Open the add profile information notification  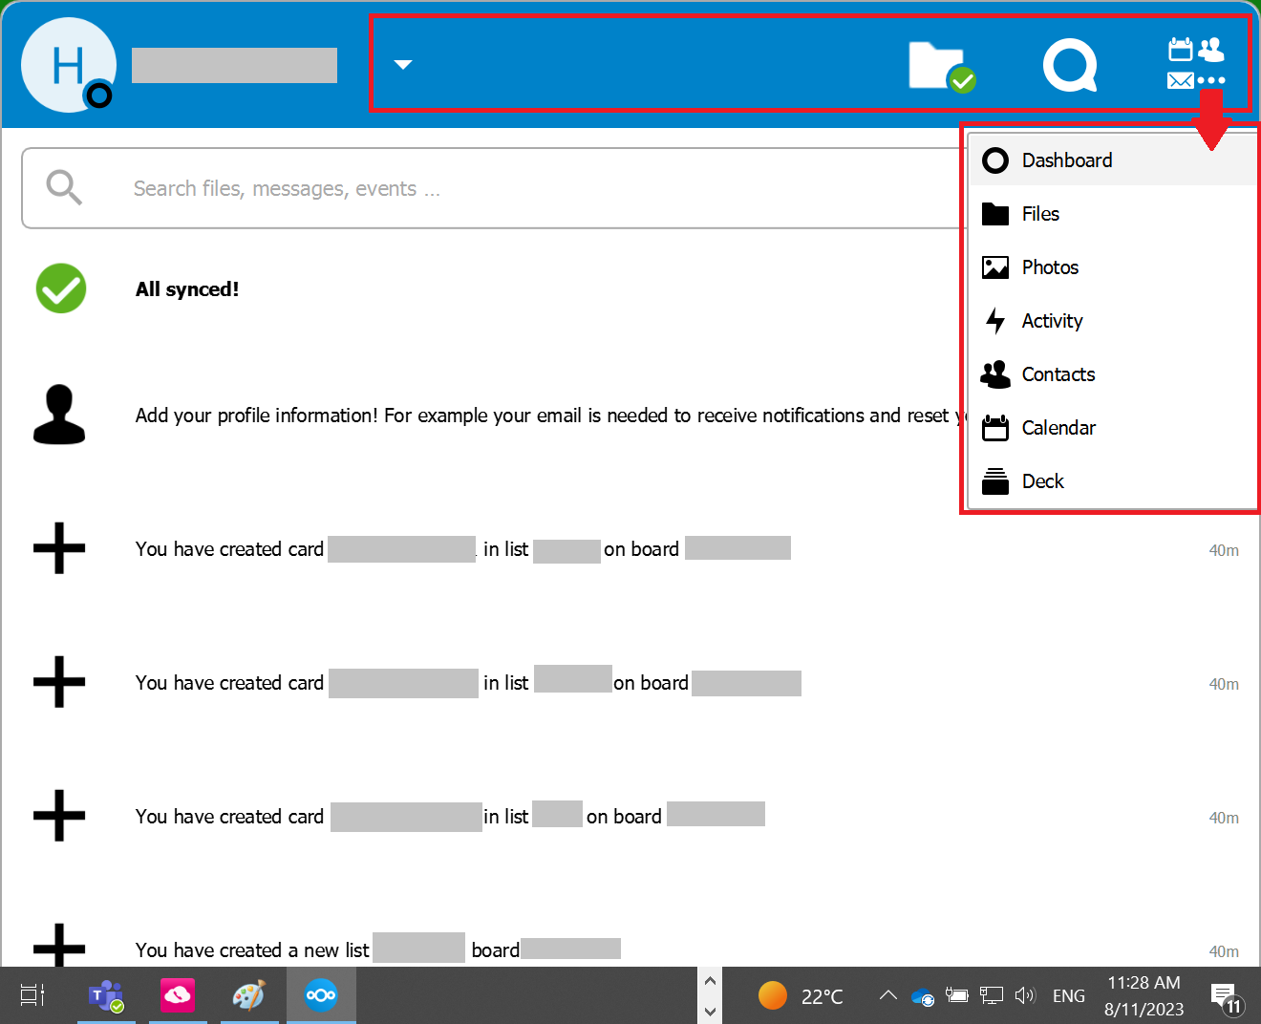551,416
